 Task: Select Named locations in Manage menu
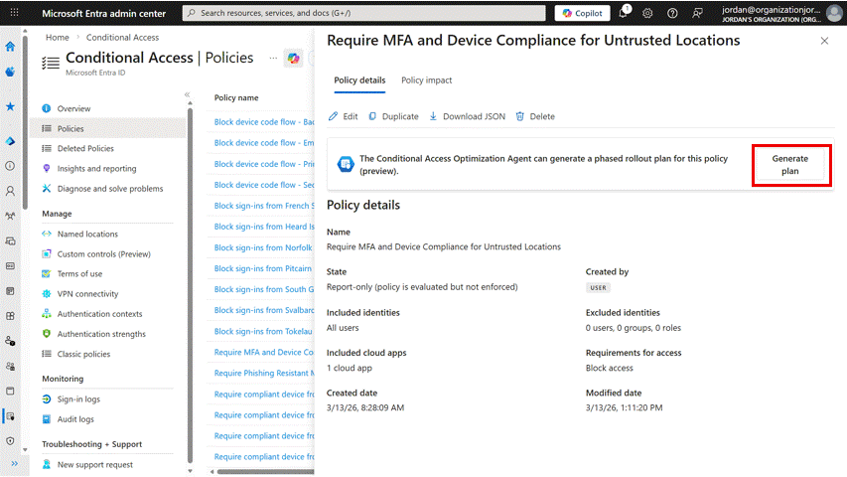click(87, 235)
